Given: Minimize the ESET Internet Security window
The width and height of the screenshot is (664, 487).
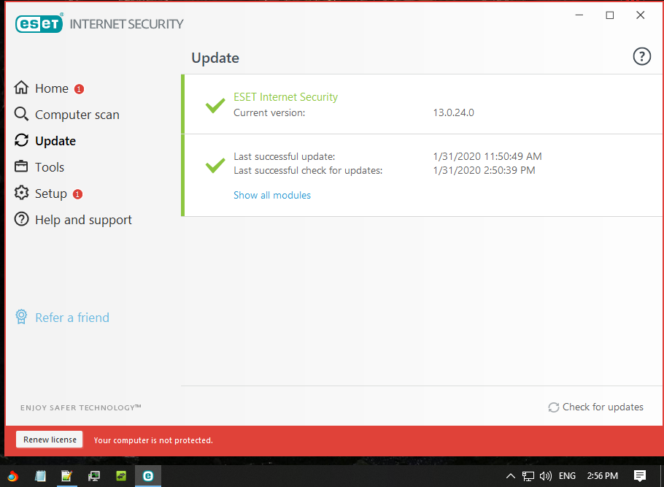Looking at the screenshot, I should (579, 15).
